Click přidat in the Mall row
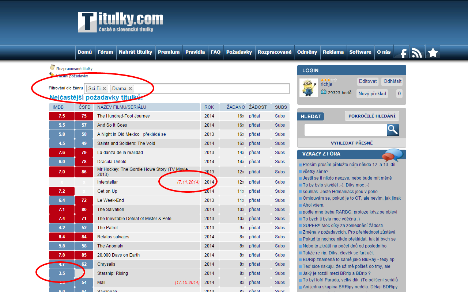Screen dimensions: 468x292 [254, 283]
